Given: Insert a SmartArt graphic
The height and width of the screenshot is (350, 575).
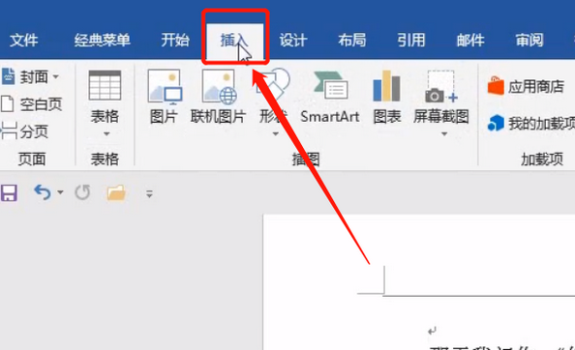Looking at the screenshot, I should [330, 97].
